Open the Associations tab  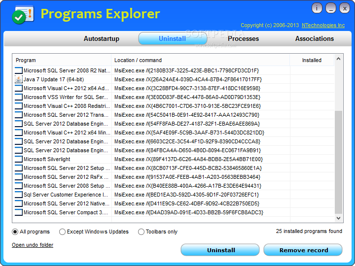[x=314, y=39]
